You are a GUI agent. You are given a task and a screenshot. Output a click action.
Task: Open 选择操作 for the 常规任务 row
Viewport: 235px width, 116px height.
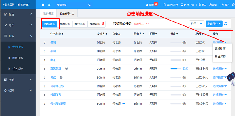(220, 95)
